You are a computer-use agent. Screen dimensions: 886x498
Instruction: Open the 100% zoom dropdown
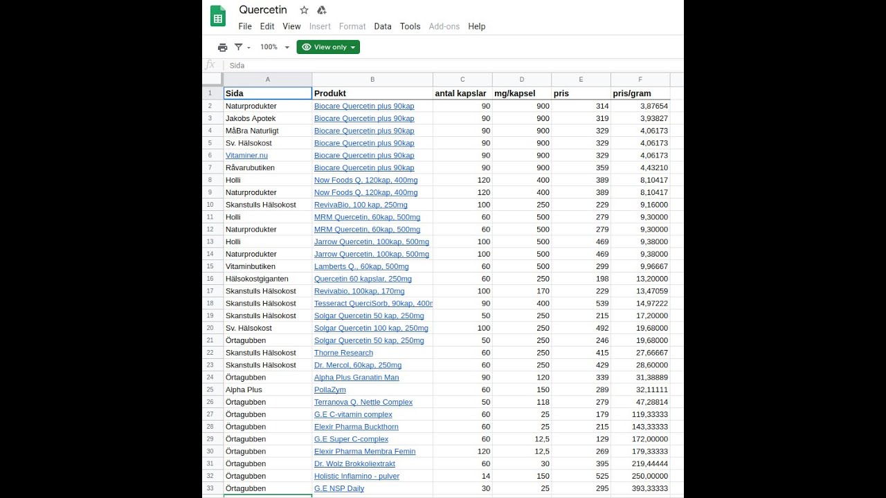[275, 47]
